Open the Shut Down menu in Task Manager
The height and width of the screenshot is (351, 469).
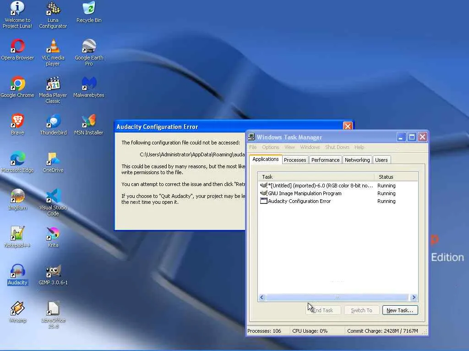pyautogui.click(x=337, y=147)
